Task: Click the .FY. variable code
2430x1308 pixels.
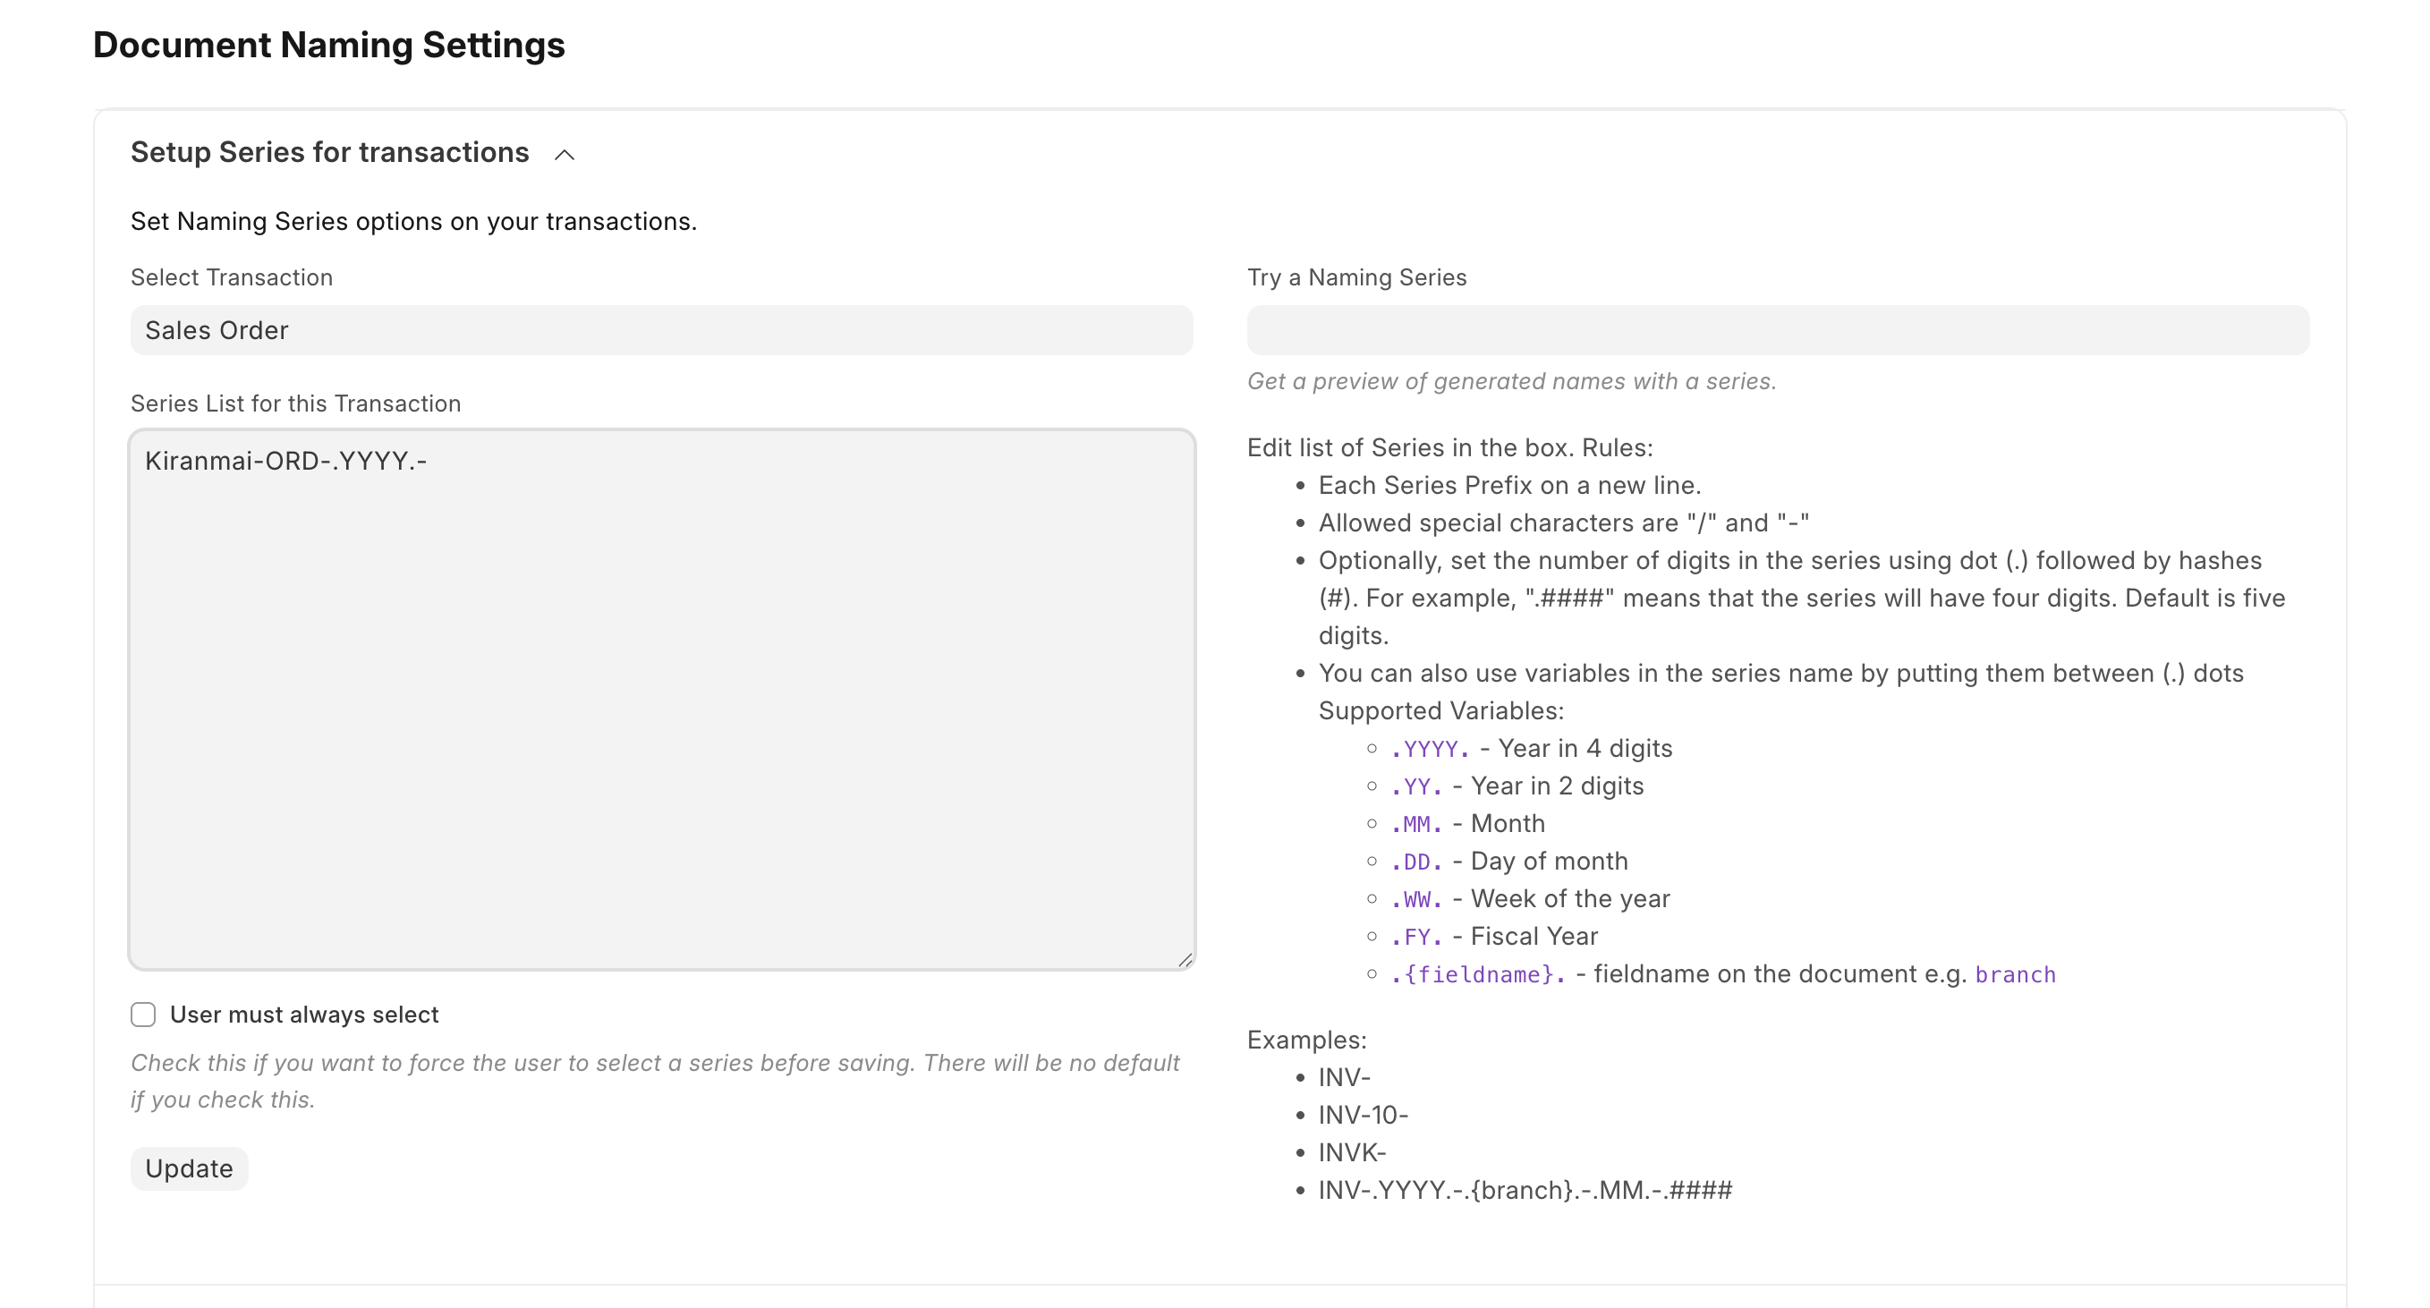Action: tap(1416, 938)
